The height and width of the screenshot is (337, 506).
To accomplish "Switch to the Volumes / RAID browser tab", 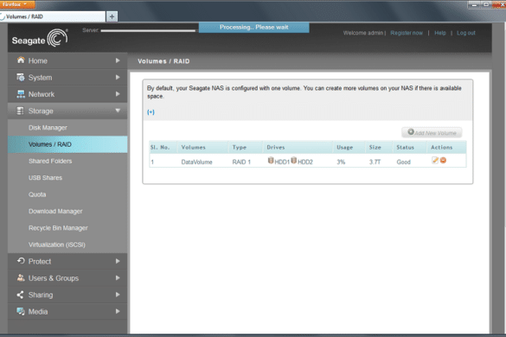I will (53, 16).
